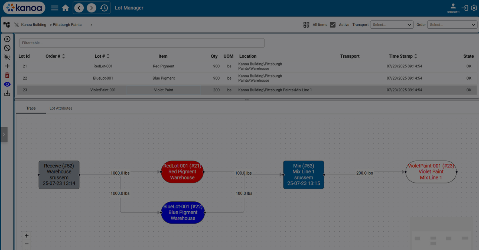Viewport: 479px width, 250px height.
Task: Expand the collapsed left side panel
Action: click(x=4, y=134)
